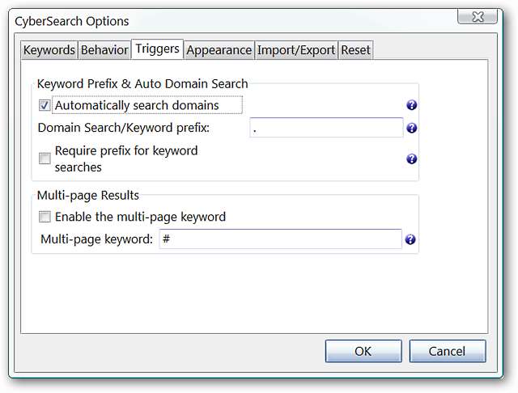Image resolution: width=518 pixels, height=393 pixels.
Task: Open the Behavior tab
Action: 104,50
